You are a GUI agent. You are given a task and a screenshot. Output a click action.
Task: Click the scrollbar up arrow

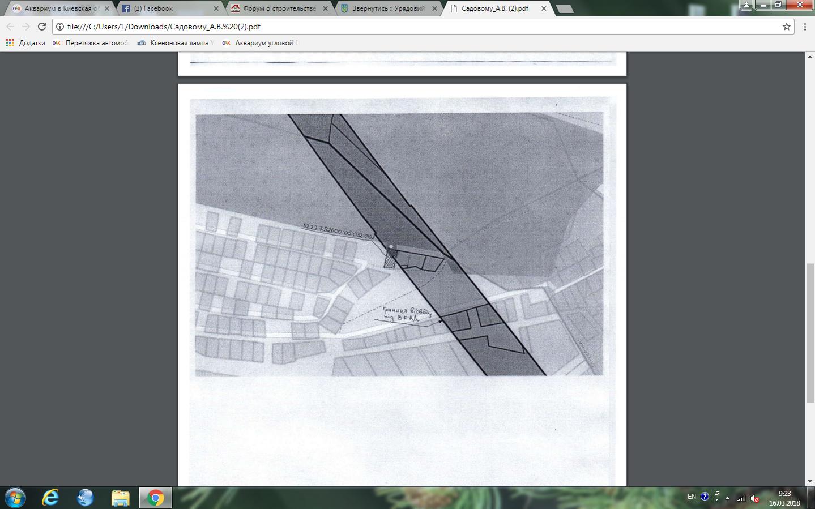(810, 56)
